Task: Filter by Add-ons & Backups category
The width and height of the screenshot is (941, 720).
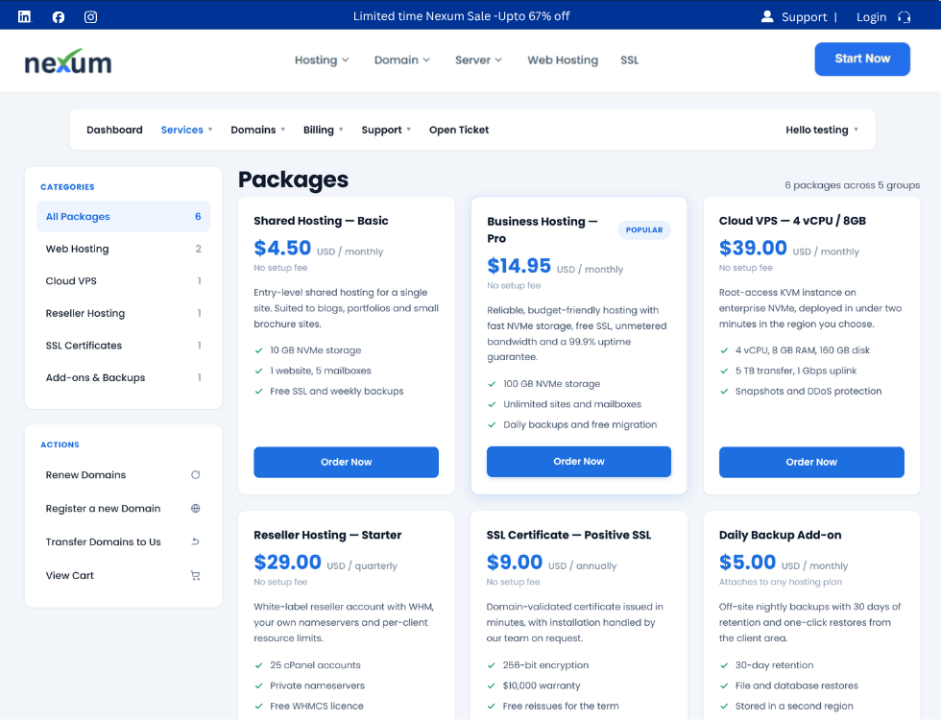Action: point(123,377)
